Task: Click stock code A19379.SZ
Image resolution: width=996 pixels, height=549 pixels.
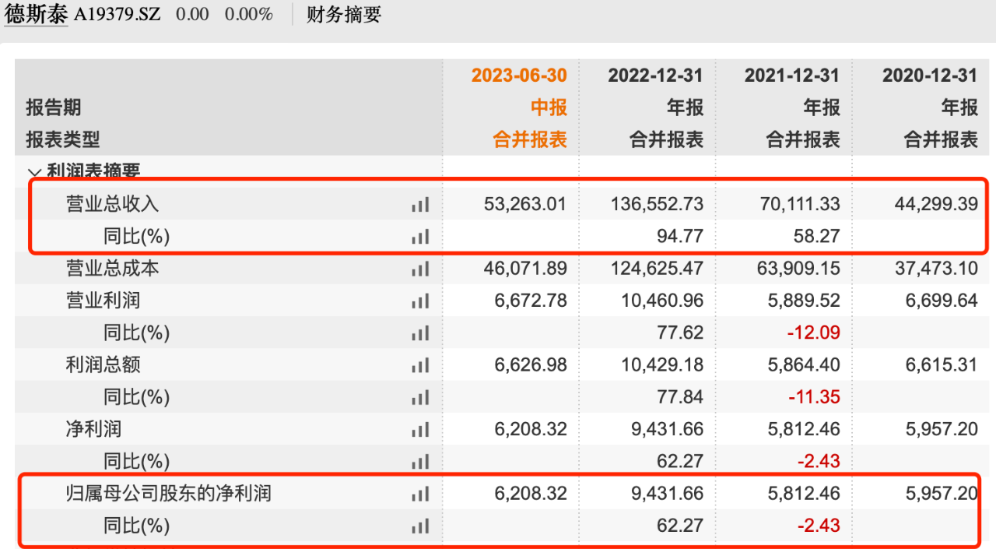Action: point(117,14)
